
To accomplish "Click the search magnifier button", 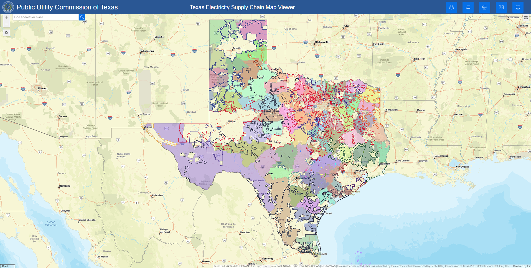I will [x=82, y=17].
